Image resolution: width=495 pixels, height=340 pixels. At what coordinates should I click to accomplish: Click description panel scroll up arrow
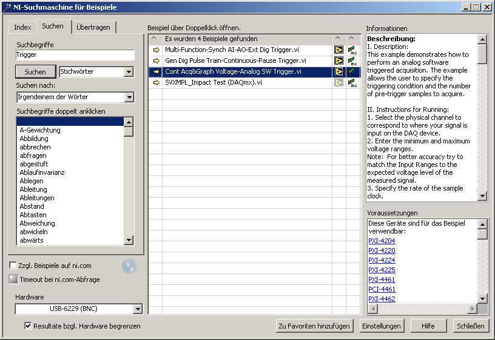[x=482, y=39]
